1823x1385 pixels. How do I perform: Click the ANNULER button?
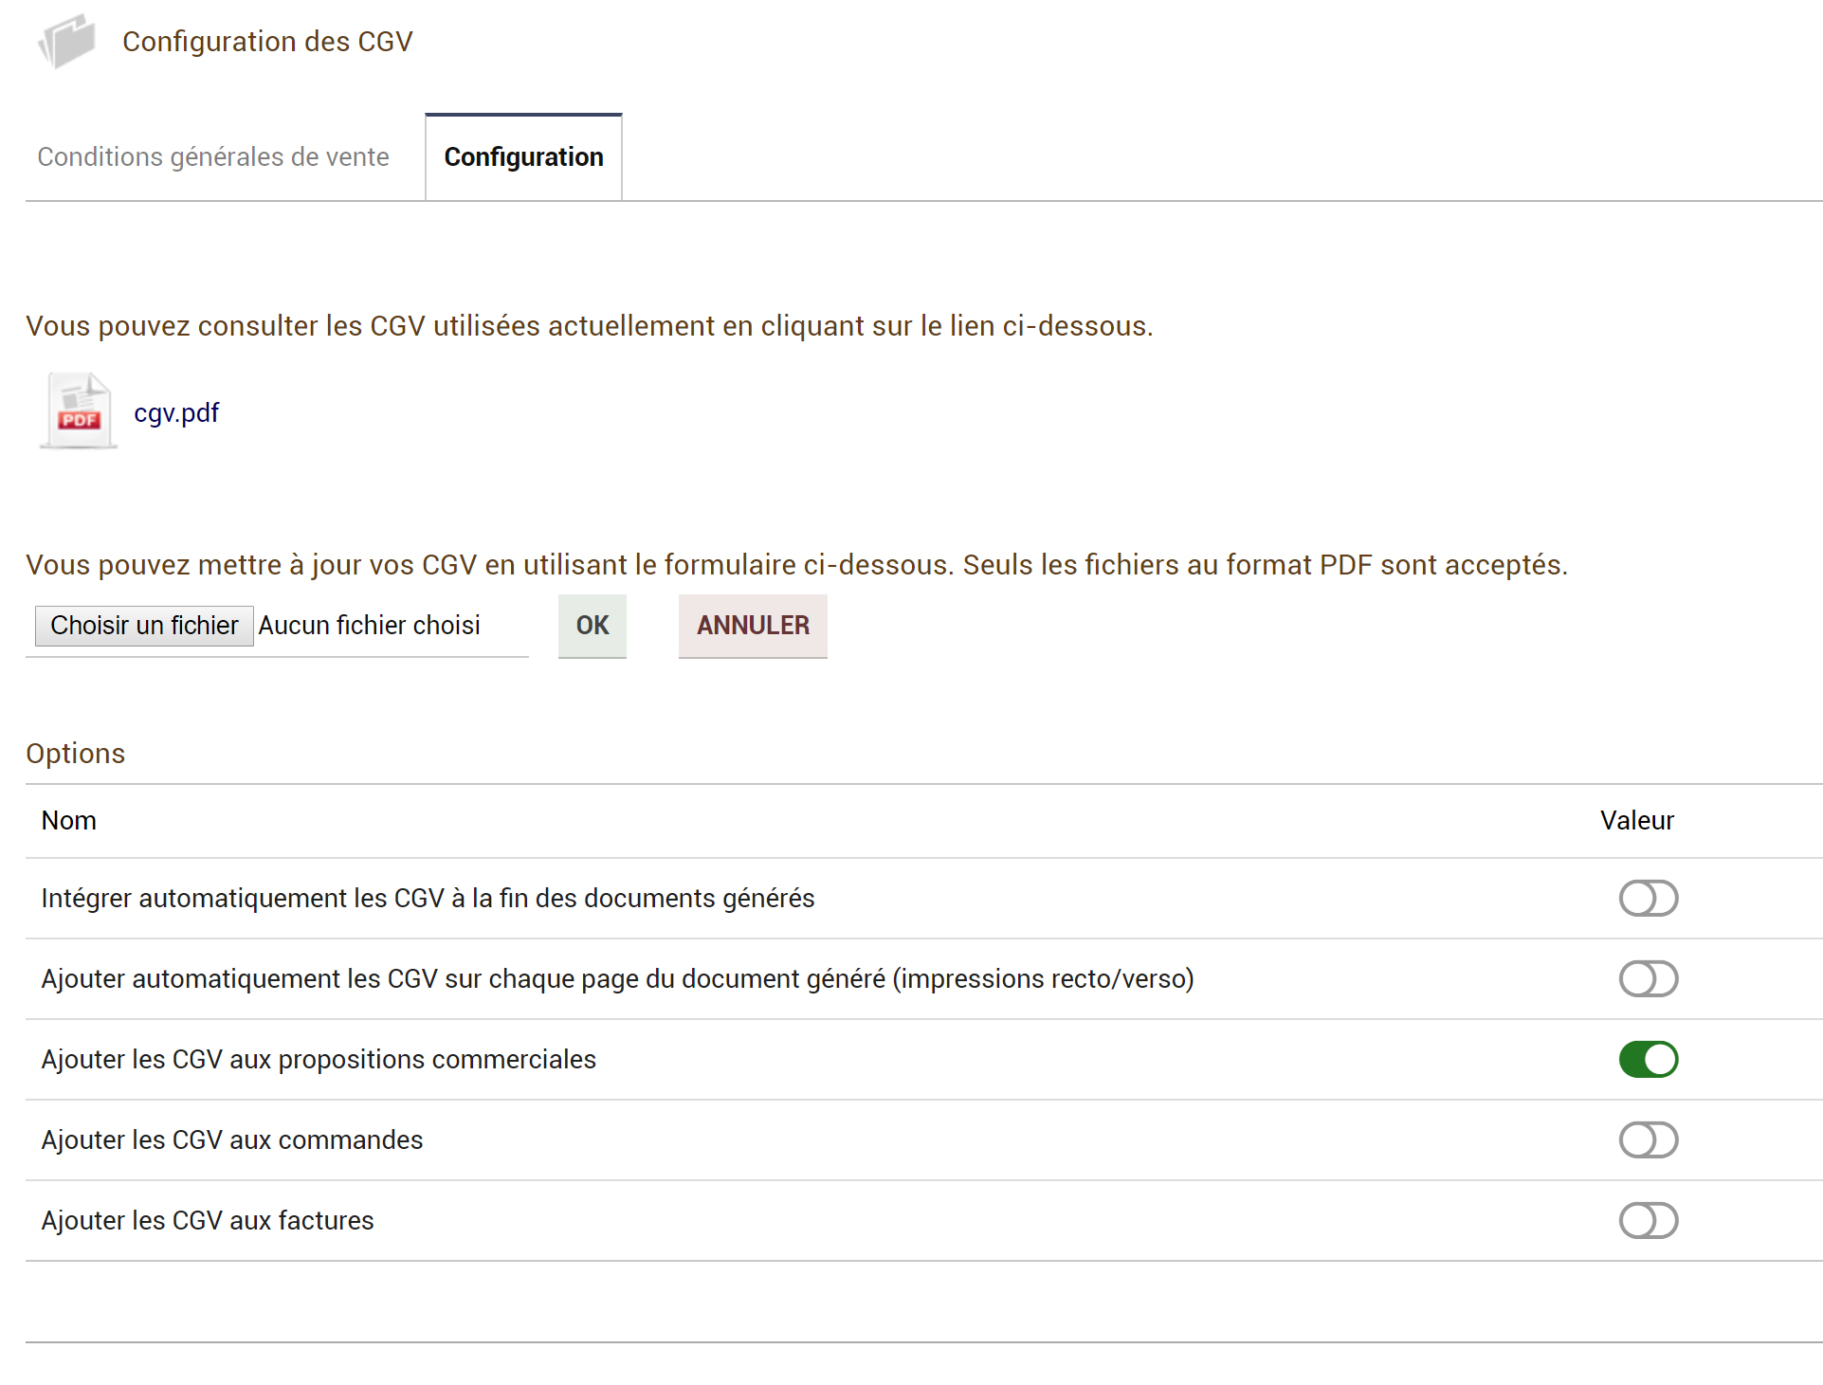coord(753,626)
